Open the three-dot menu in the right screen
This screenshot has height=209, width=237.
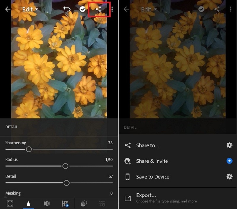click(230, 9)
